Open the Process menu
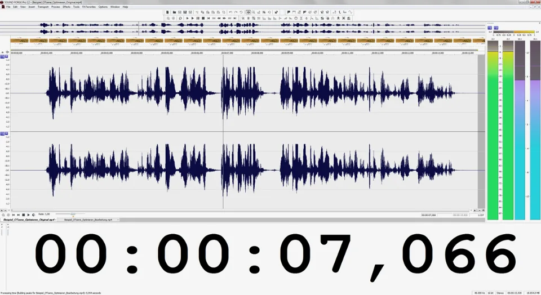This screenshot has height=295, width=541. click(x=55, y=7)
